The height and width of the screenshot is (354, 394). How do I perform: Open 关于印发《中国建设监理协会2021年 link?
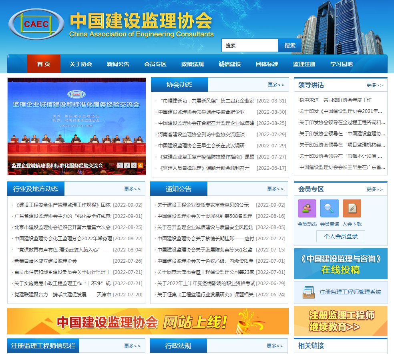[340, 111]
